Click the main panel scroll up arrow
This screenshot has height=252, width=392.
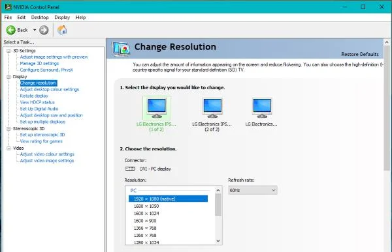[x=387, y=42]
